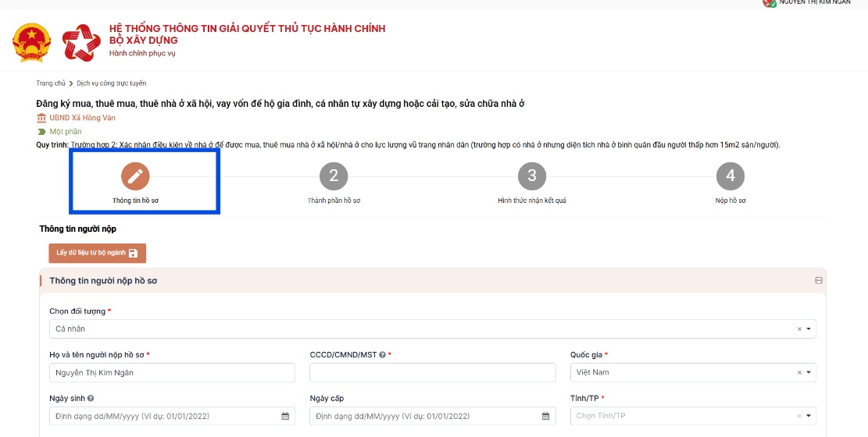The image size is (868, 437).
Task: Click the Đăng ký mua, thuê mua procedure title
Action: coord(280,104)
